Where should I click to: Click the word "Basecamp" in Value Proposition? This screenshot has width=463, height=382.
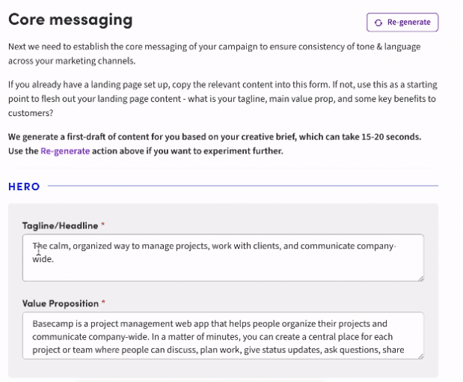tap(52, 324)
